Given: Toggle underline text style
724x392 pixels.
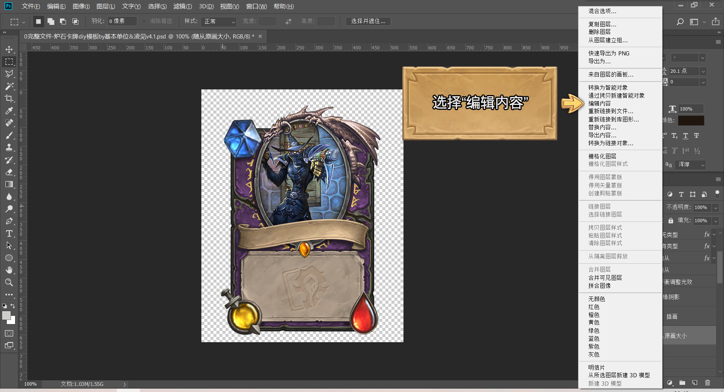Looking at the screenshot, I should pyautogui.click(x=686, y=136).
